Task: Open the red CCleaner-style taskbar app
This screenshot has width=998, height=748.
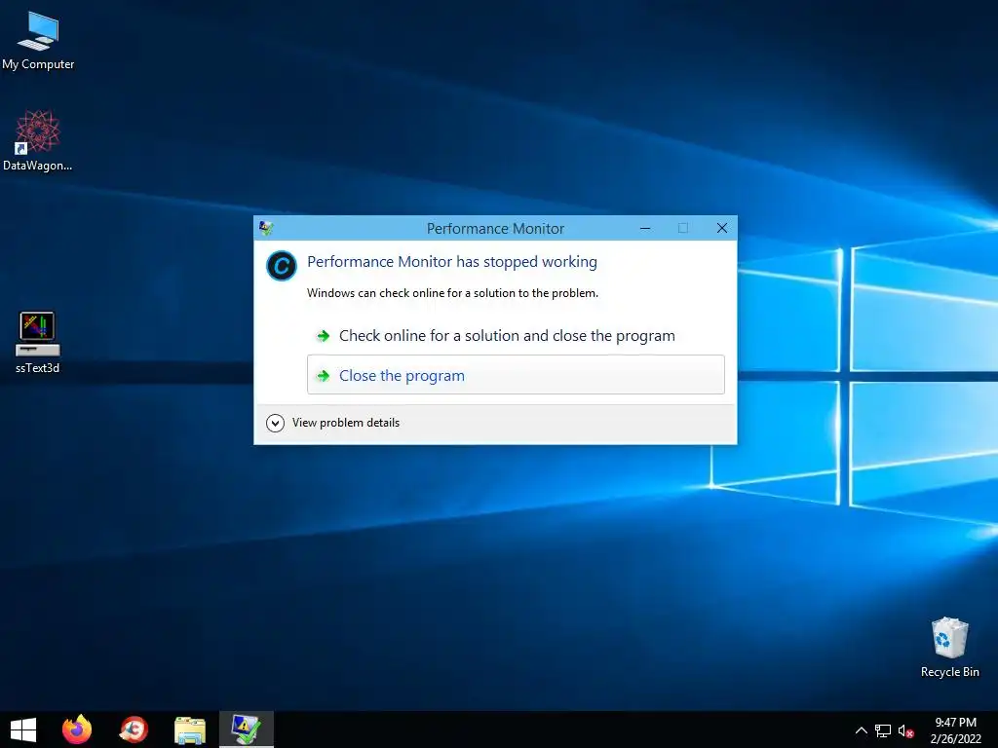Action: click(x=134, y=729)
